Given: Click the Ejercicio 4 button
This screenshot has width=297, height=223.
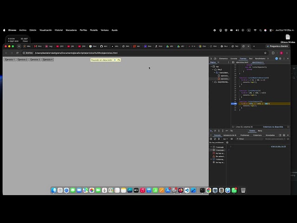Looking at the screenshot, I should 48,59.
